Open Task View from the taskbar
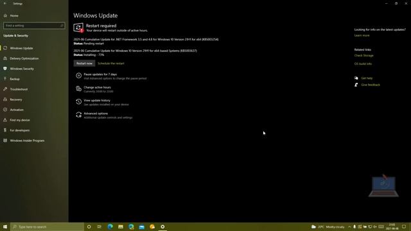This screenshot has width=411, height=231. pyautogui.click(x=100, y=227)
